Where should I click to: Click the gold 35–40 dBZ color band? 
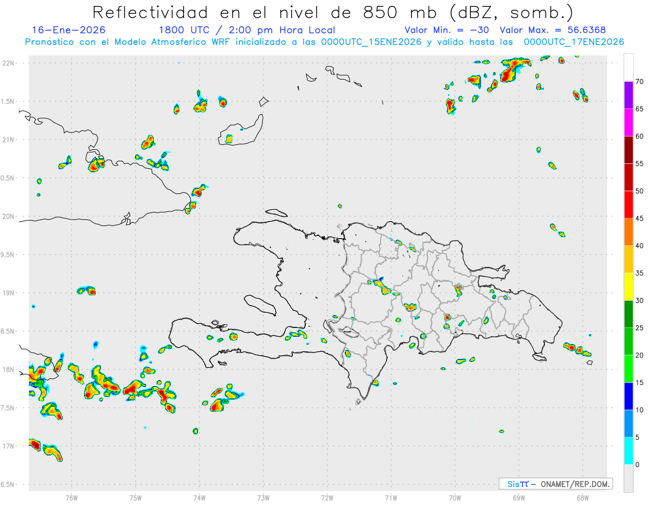(628, 259)
